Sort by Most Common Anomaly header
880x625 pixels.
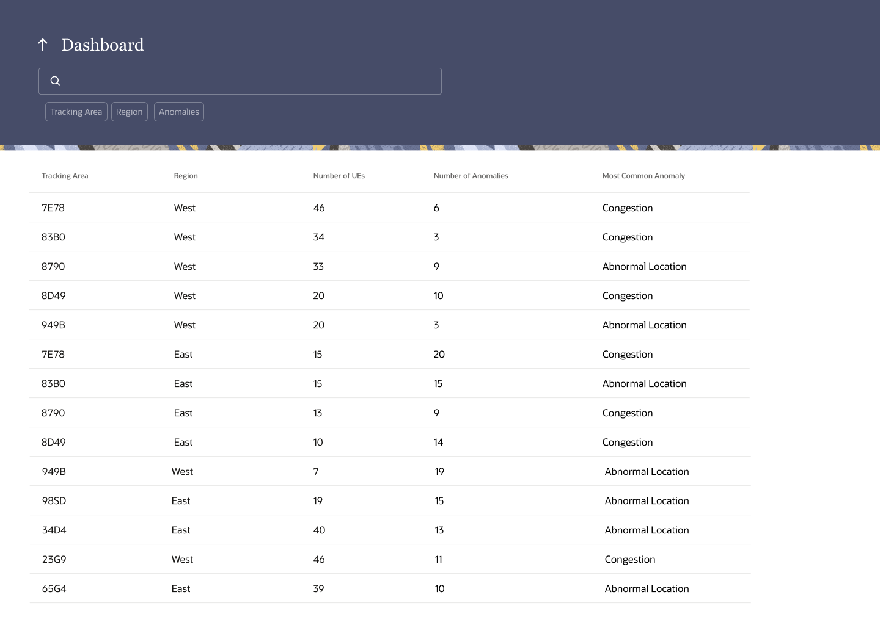[x=643, y=176]
